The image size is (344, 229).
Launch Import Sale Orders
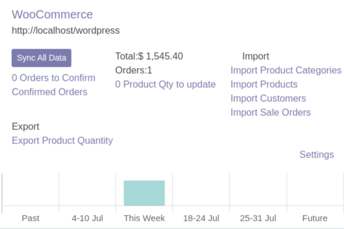tap(271, 112)
